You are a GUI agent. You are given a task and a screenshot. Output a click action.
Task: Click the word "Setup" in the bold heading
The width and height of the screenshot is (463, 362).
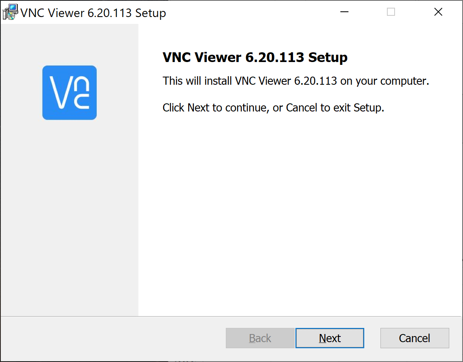coord(328,58)
